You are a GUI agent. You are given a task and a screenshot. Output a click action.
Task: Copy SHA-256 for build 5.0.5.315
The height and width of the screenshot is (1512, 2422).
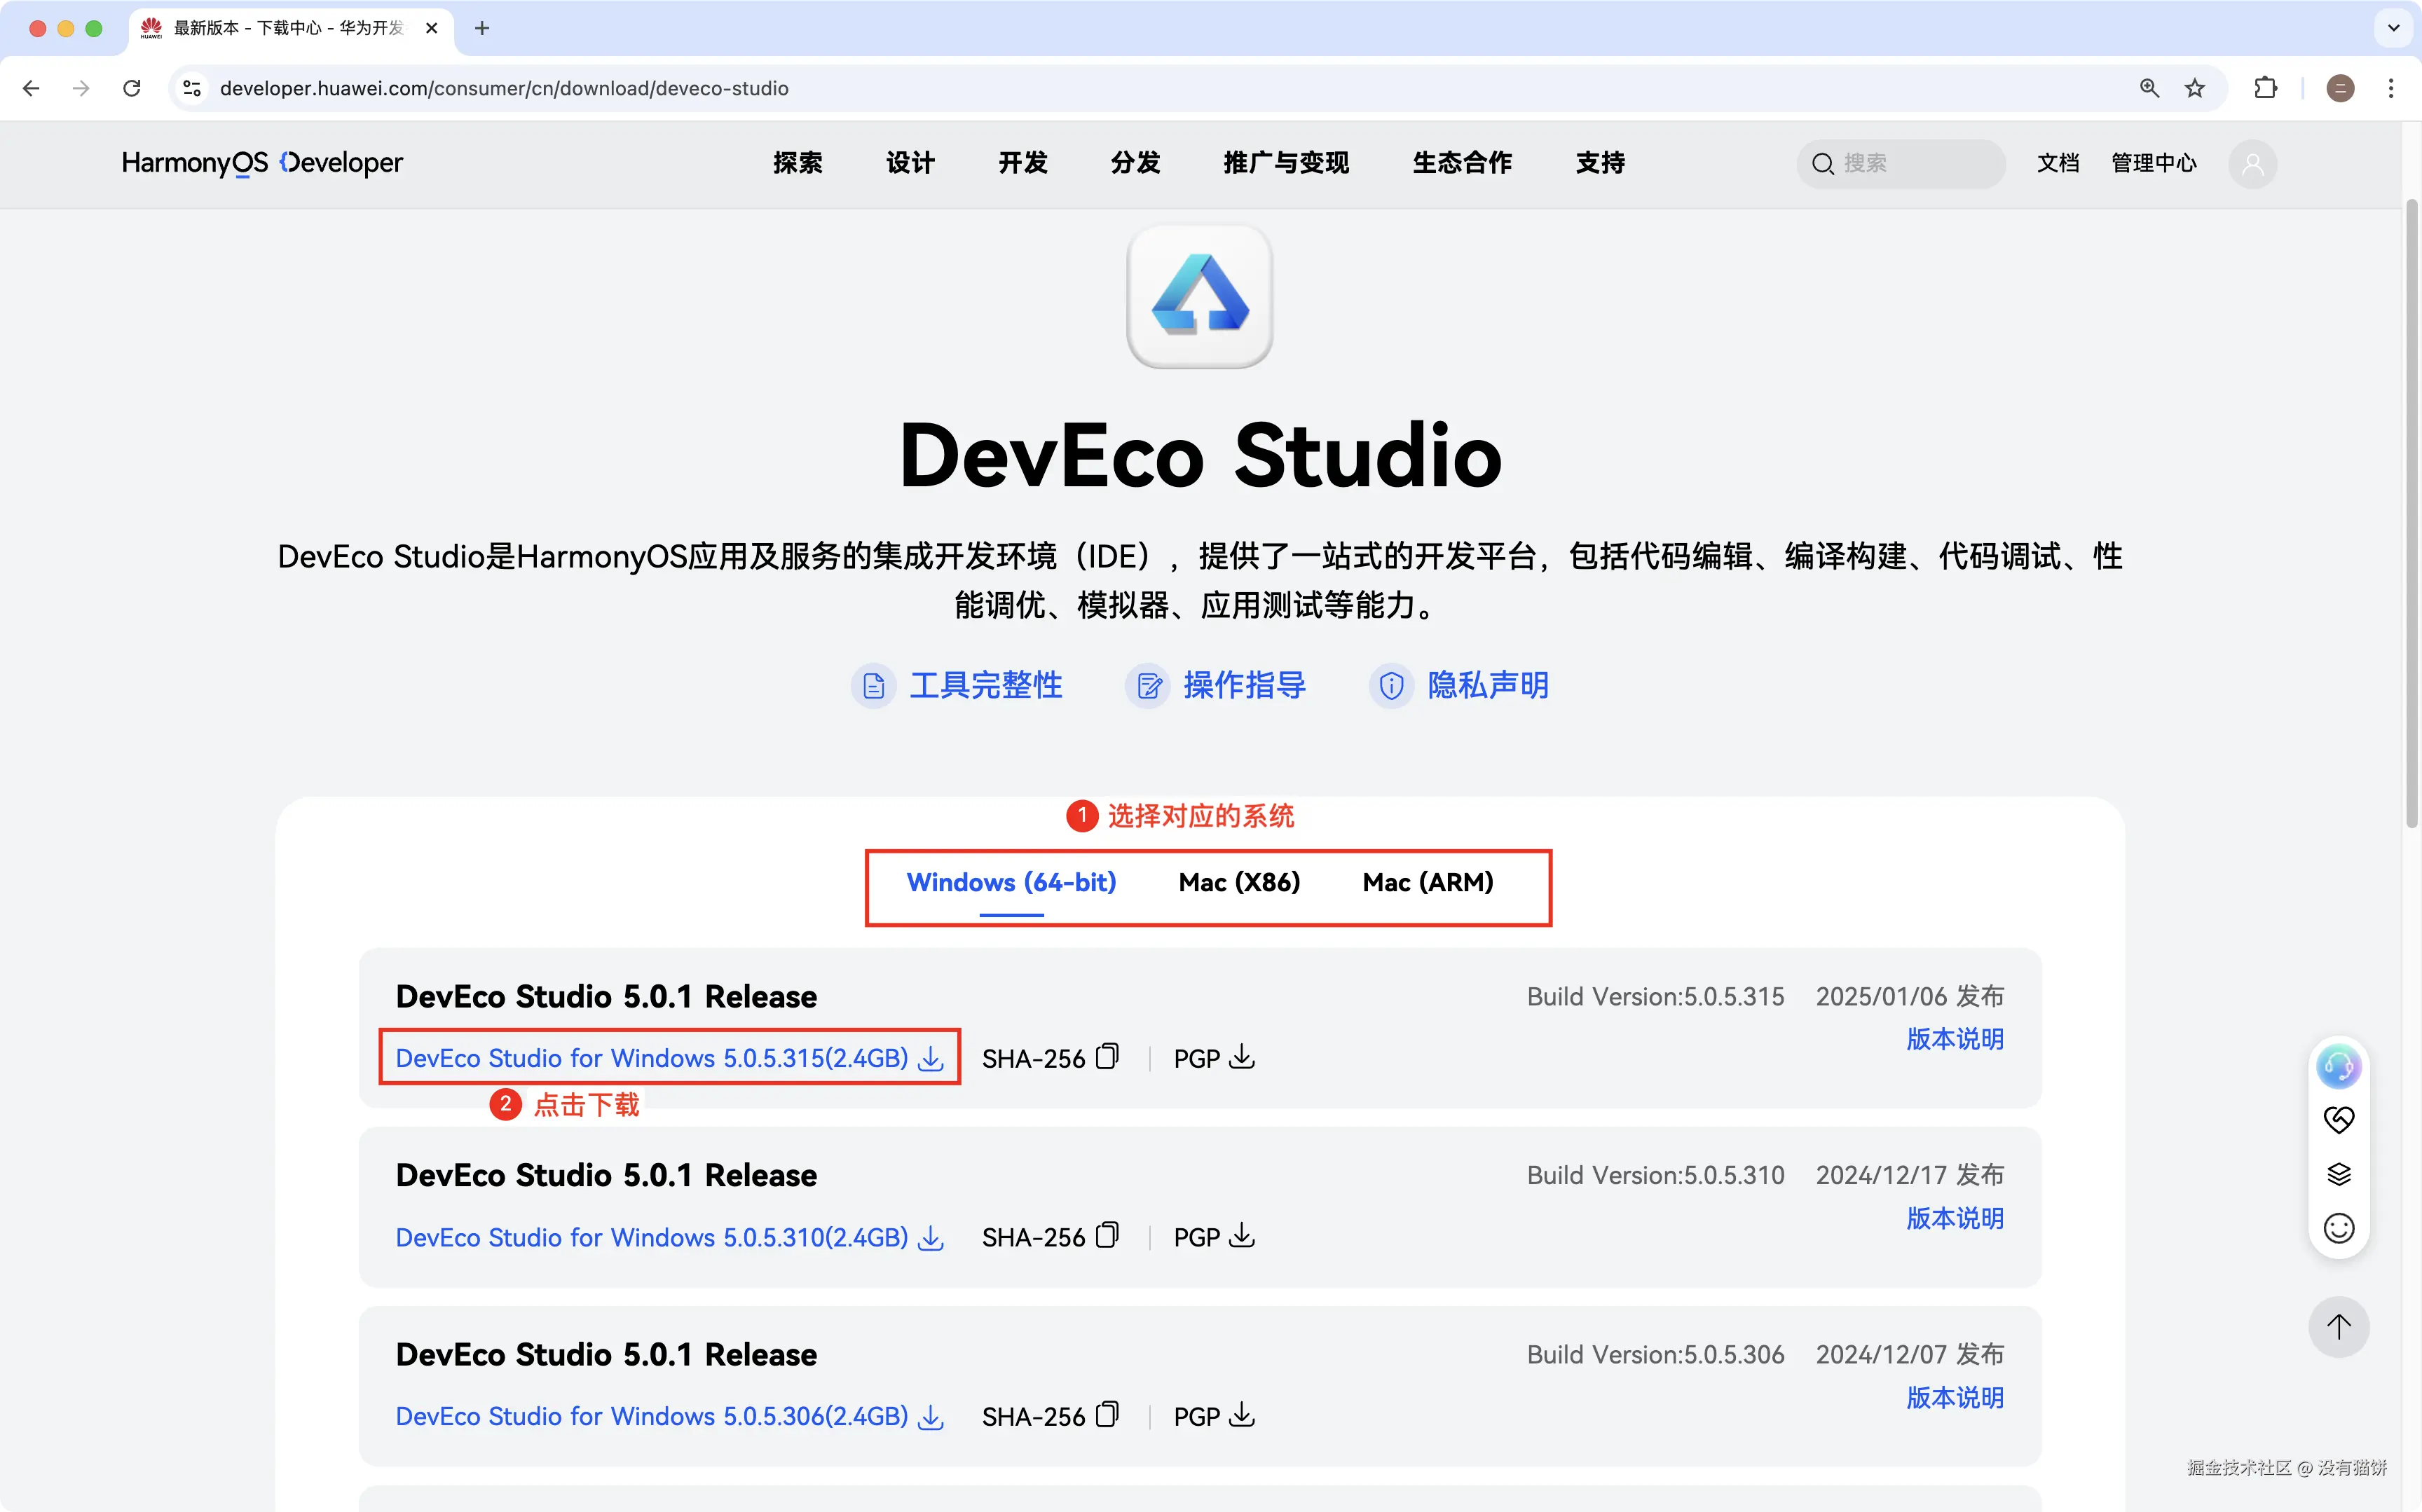tap(1107, 1057)
